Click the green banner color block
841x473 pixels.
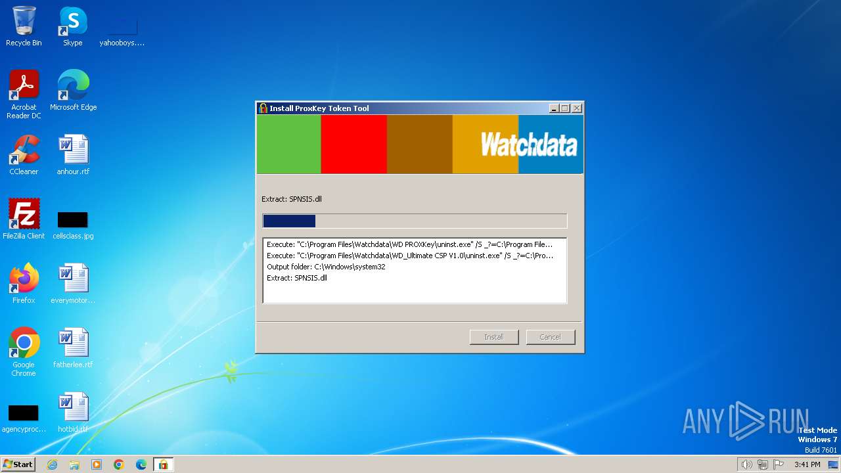(288, 145)
